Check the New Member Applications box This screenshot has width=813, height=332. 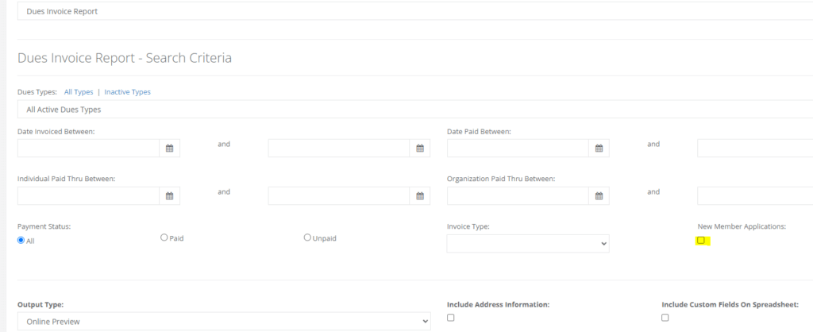coord(701,240)
